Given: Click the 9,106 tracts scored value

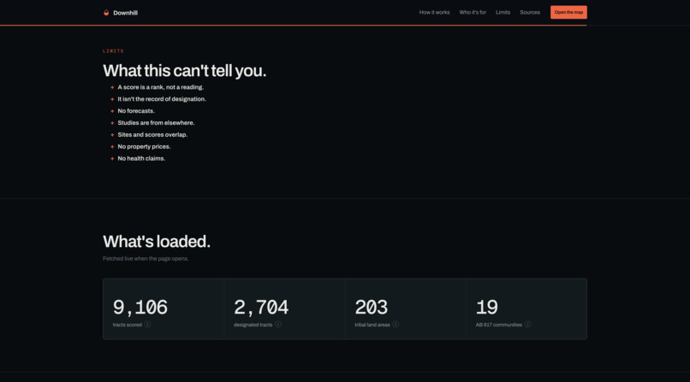Looking at the screenshot, I should click(140, 308).
